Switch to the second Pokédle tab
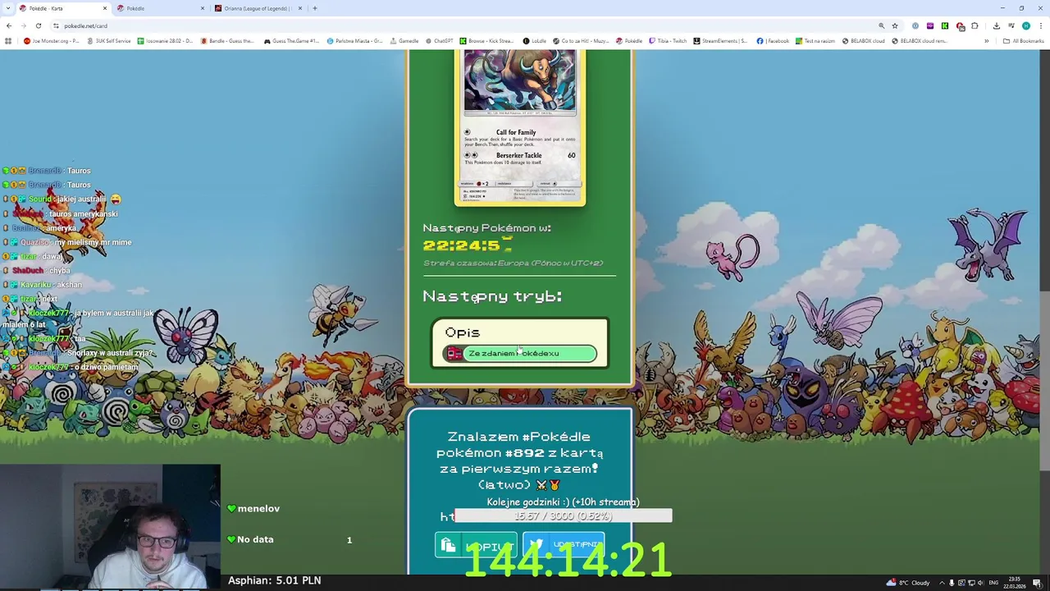Viewport: 1050px width, 591px height. 160,8
